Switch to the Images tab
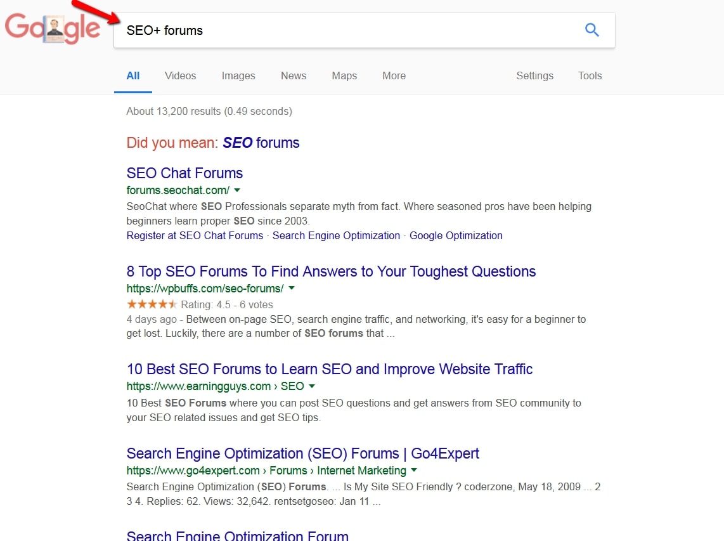This screenshot has height=541, width=724. 238,75
